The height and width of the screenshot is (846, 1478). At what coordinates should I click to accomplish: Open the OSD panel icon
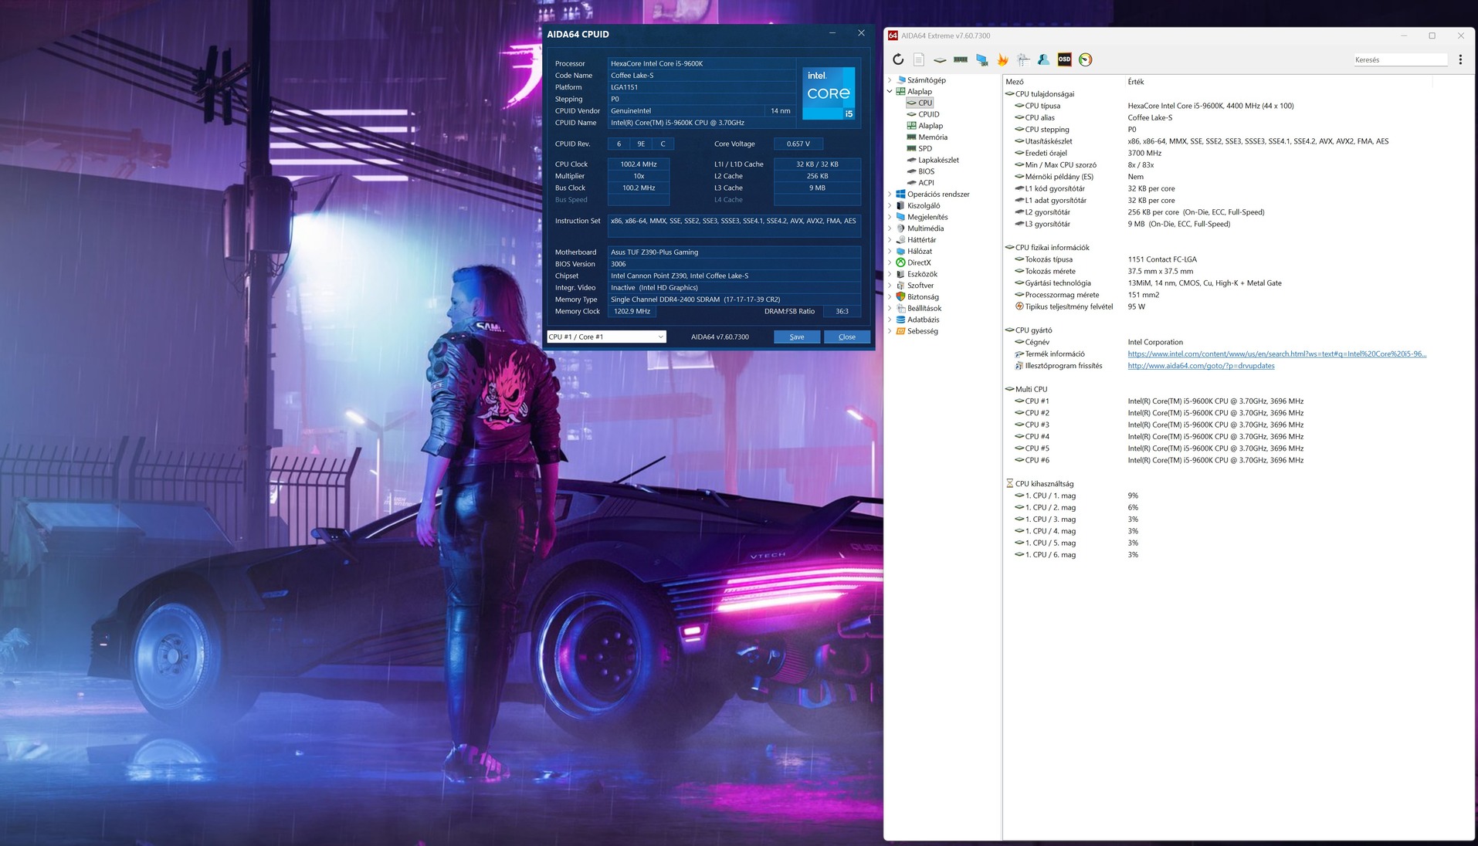[x=1064, y=59]
